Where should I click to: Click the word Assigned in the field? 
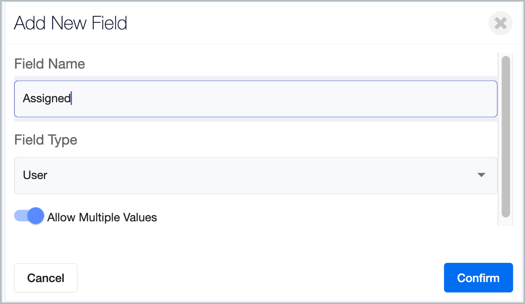[x=46, y=98]
